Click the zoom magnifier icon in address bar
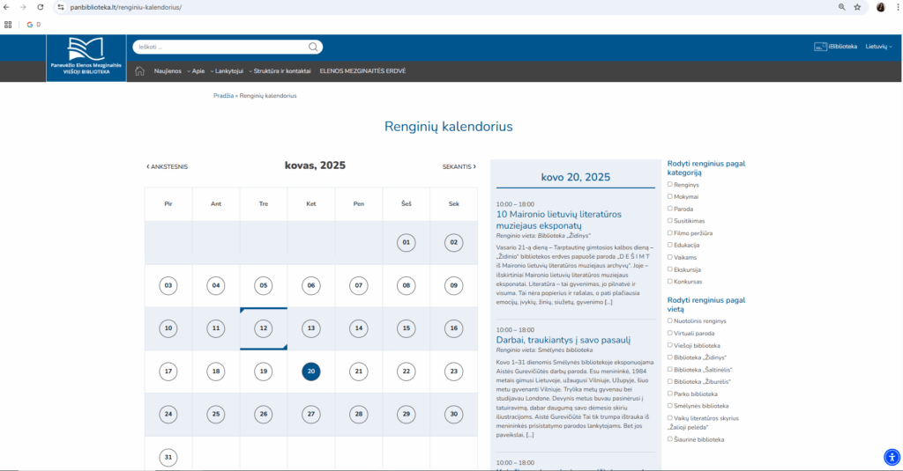903x471 pixels. click(x=842, y=7)
